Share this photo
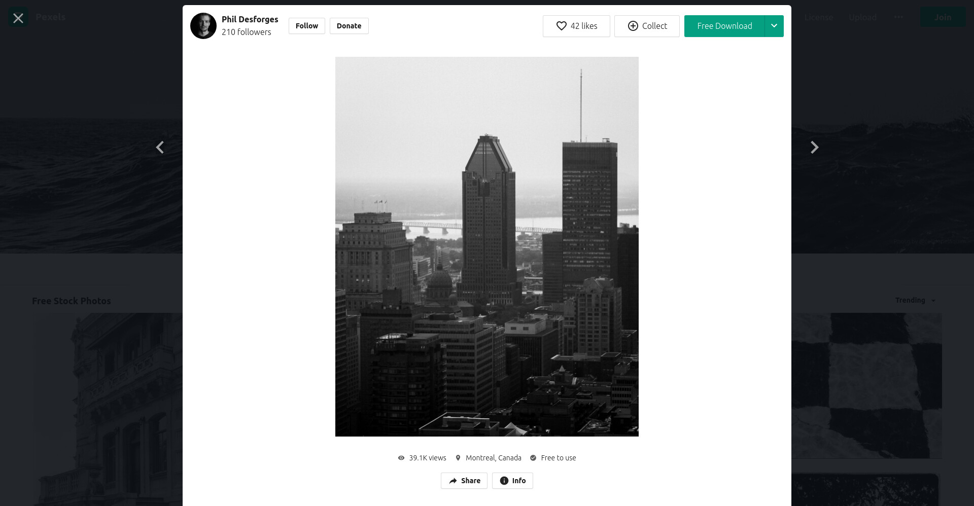The width and height of the screenshot is (974, 506). 464,481
